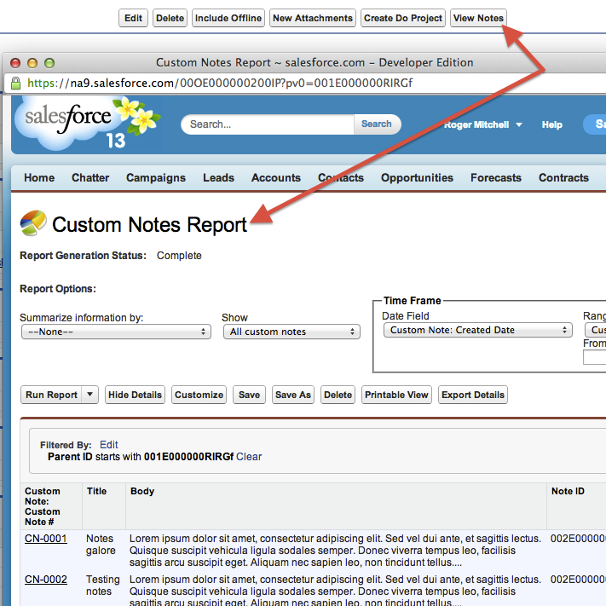Click the Edit link beside Filtered By
The height and width of the screenshot is (606, 606).
(x=108, y=445)
